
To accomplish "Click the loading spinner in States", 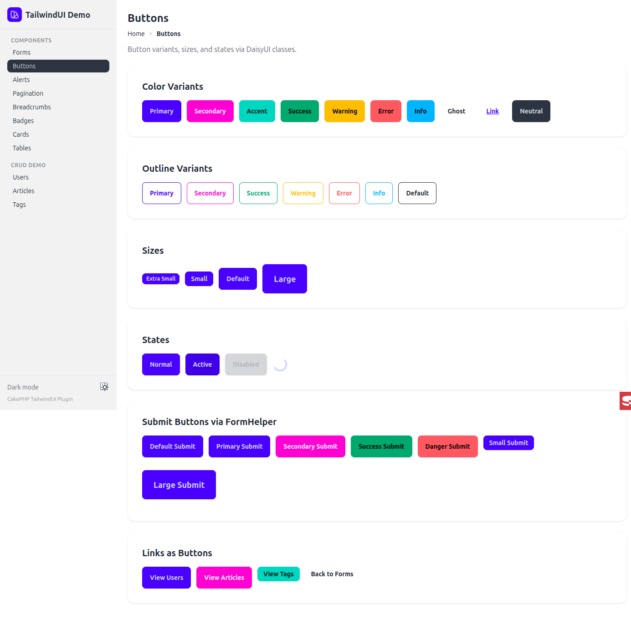I will click(281, 364).
